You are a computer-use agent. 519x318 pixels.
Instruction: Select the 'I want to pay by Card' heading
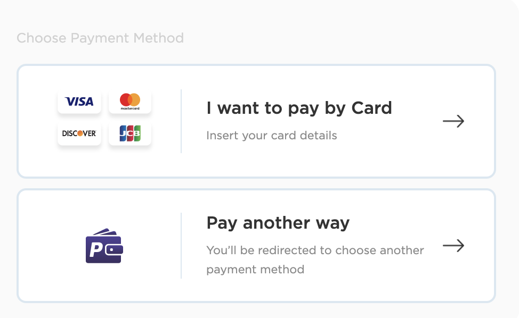point(299,108)
